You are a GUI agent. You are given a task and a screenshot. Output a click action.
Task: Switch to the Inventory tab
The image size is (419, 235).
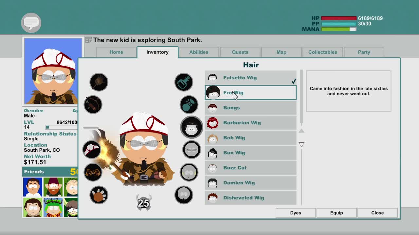[157, 52]
